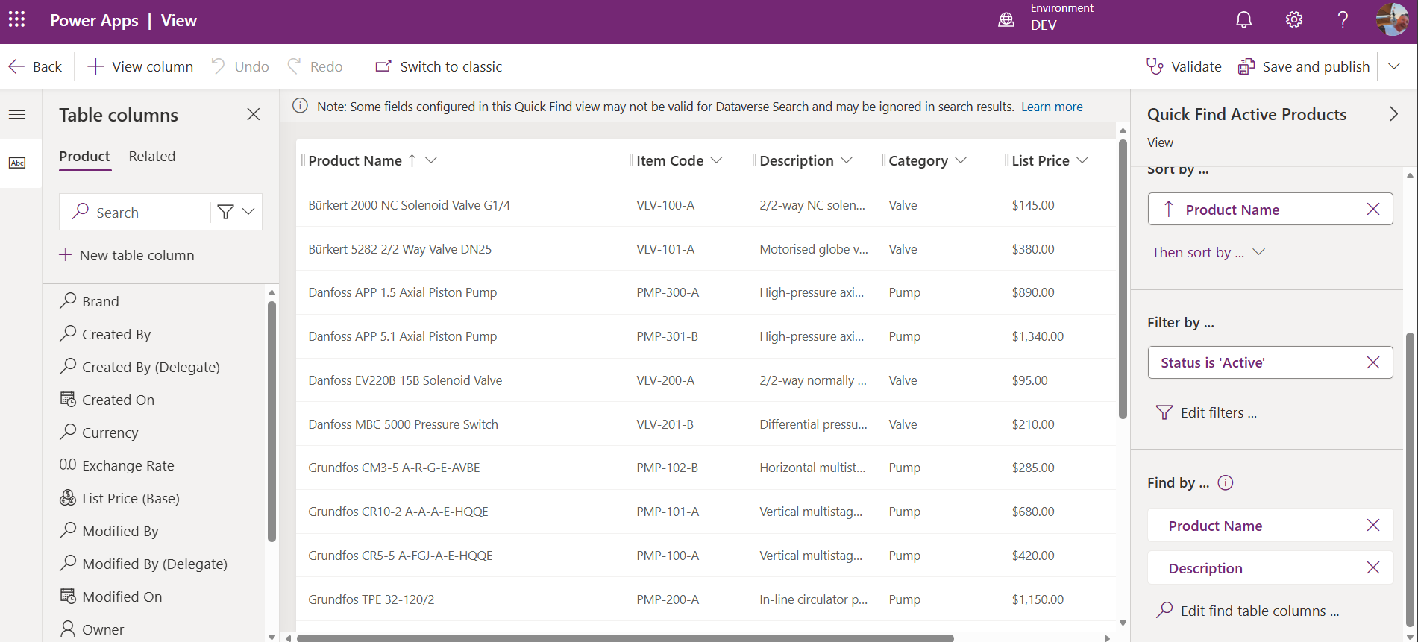Open List Price column header menu

(1082, 160)
